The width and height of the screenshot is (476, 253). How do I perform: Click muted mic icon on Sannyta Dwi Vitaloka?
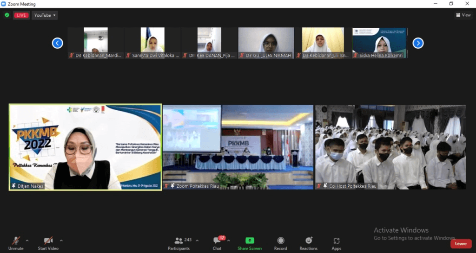128,56
